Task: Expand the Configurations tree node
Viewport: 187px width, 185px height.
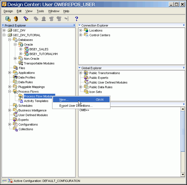Action: (x=9, y=124)
